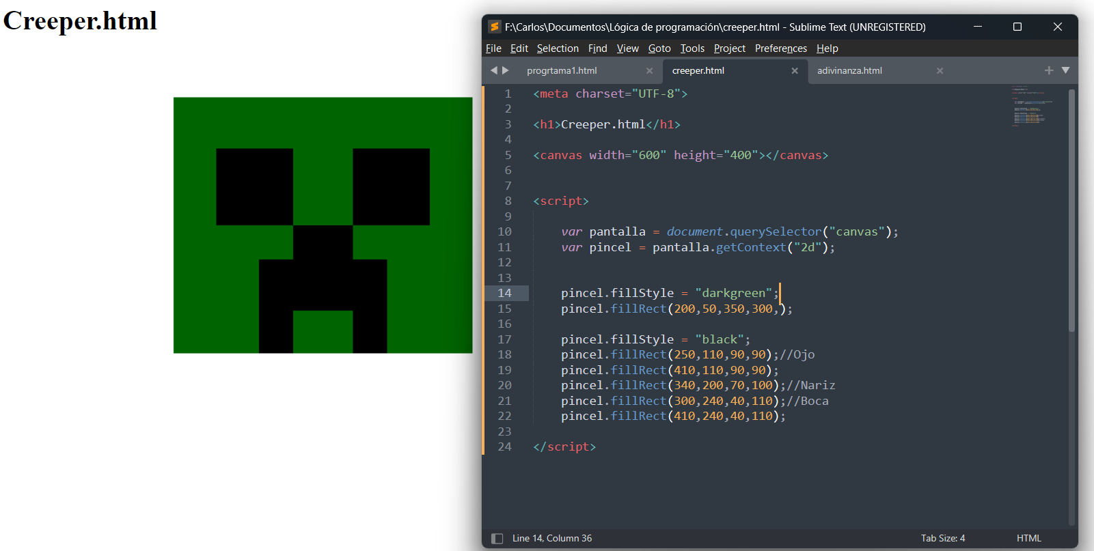Open the Project menu
Viewport: 1094px width, 551px height.
(730, 48)
